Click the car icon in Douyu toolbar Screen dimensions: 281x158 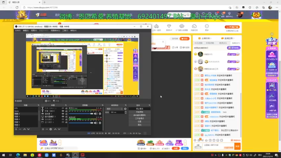tap(156, 26)
